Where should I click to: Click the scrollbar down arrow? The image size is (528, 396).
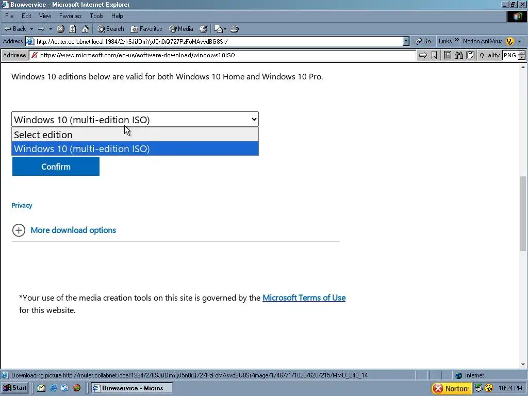523,365
